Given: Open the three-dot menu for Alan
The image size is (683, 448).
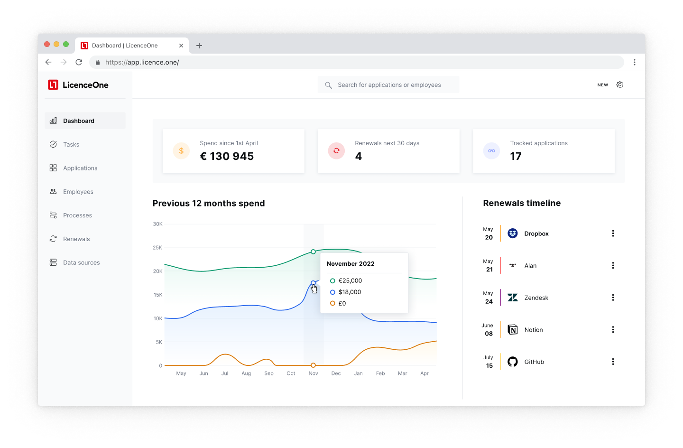Looking at the screenshot, I should pyautogui.click(x=613, y=265).
